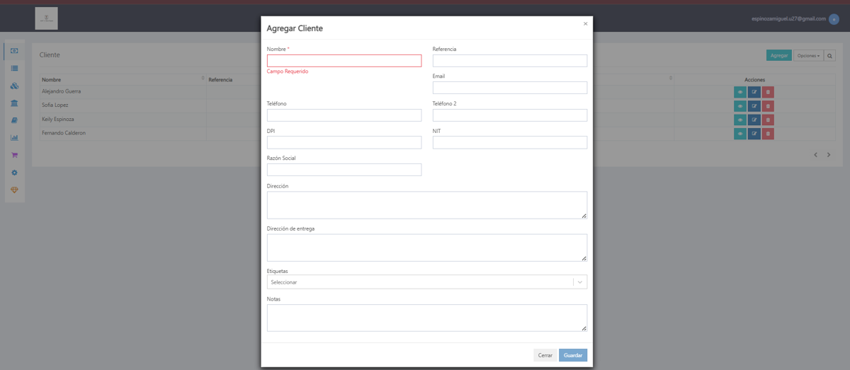Focus the Teléfono input field
850x370 pixels.
344,115
